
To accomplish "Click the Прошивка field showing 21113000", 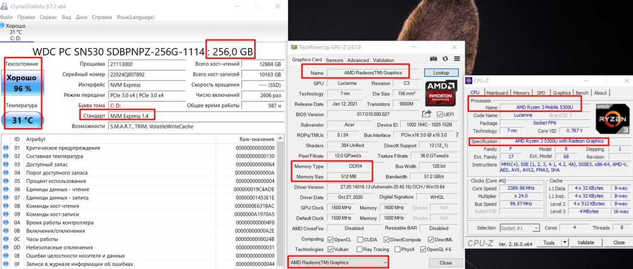I will [x=146, y=64].
